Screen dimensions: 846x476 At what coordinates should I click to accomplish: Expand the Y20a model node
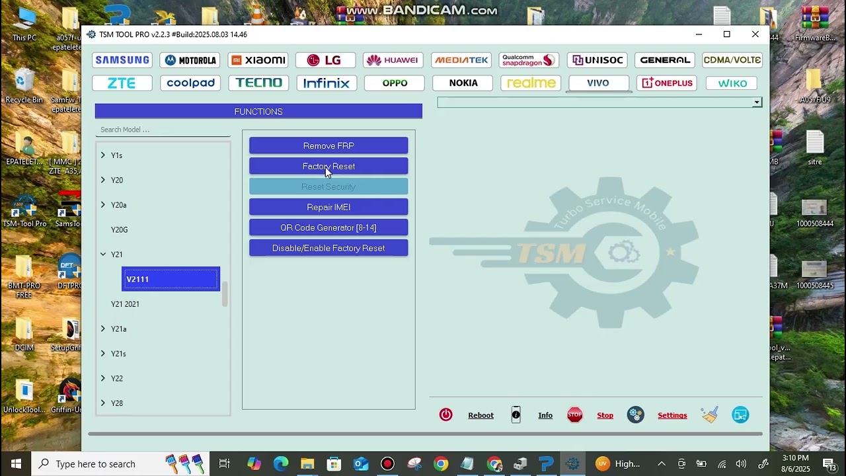[x=103, y=205]
